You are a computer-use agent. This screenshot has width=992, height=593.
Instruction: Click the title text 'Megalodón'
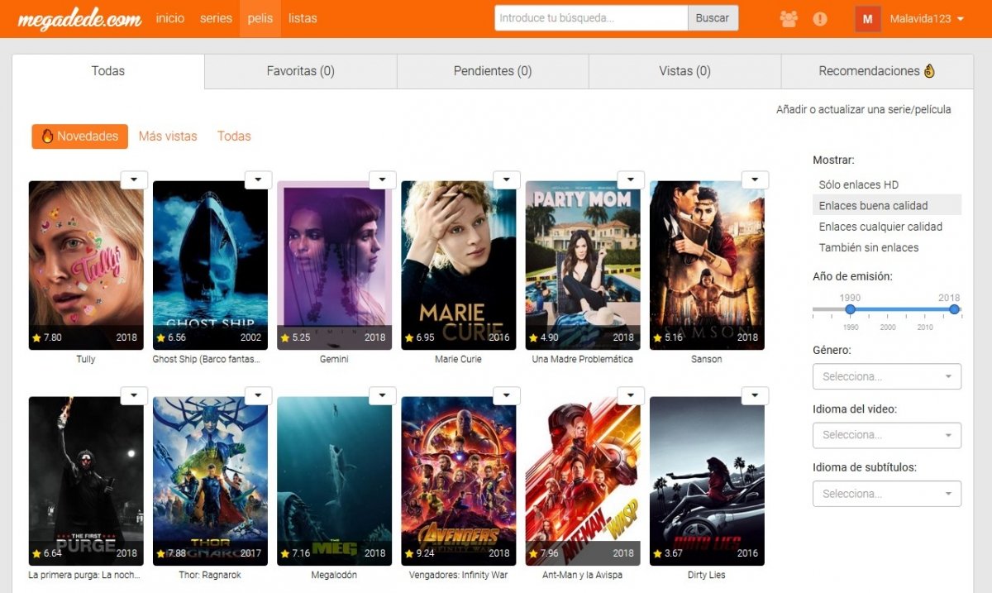[334, 575]
